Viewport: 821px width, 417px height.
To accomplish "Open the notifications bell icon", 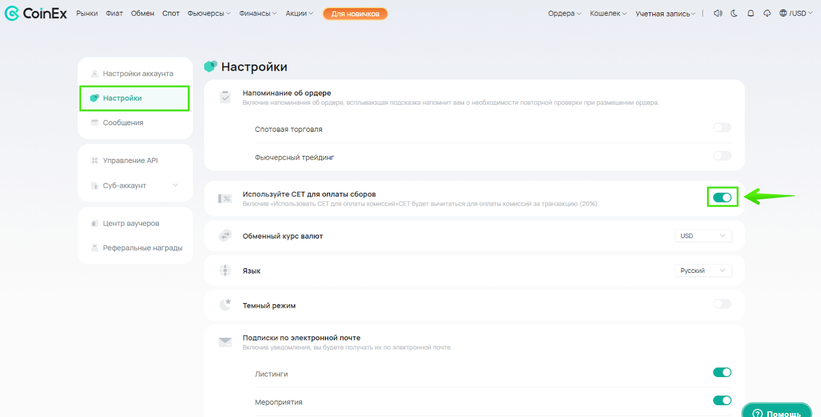I will click(751, 13).
